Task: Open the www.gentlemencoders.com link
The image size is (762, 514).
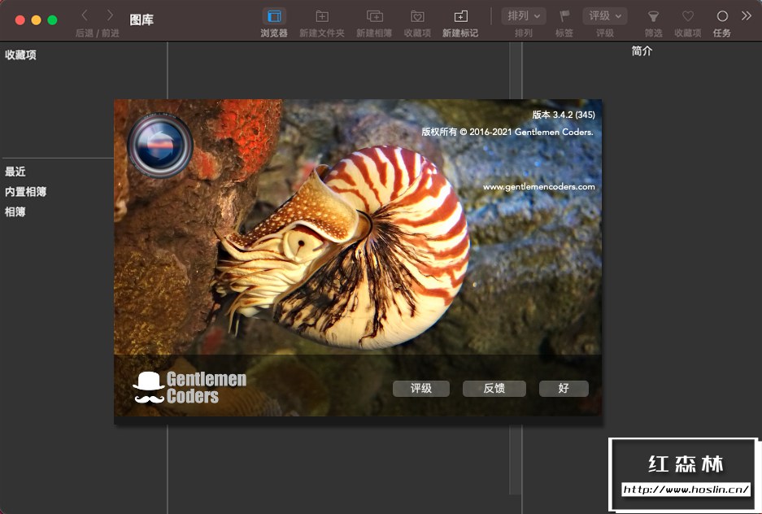Action: coord(538,186)
